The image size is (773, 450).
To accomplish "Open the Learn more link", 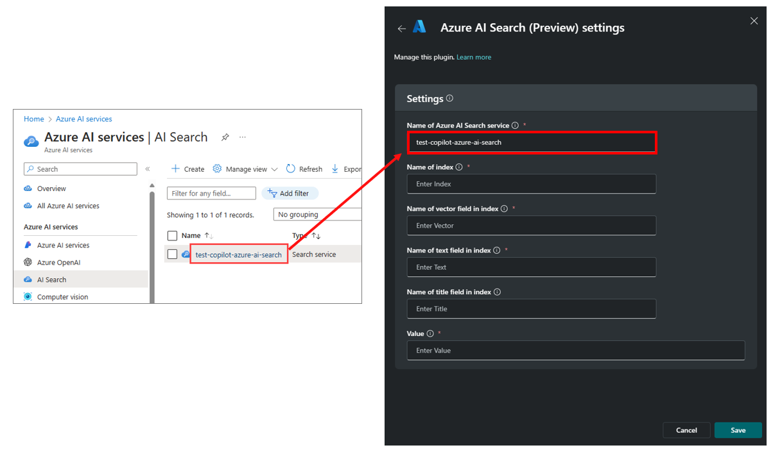I will pyautogui.click(x=474, y=57).
